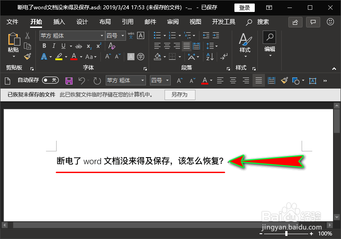Click the Sort A-Z icon
The image size is (341, 239).
coord(210,57)
